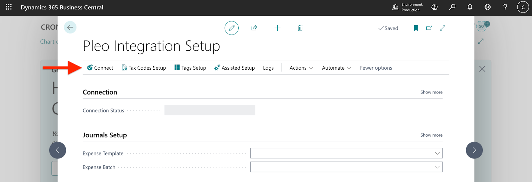Click the back arrow button

(70, 28)
